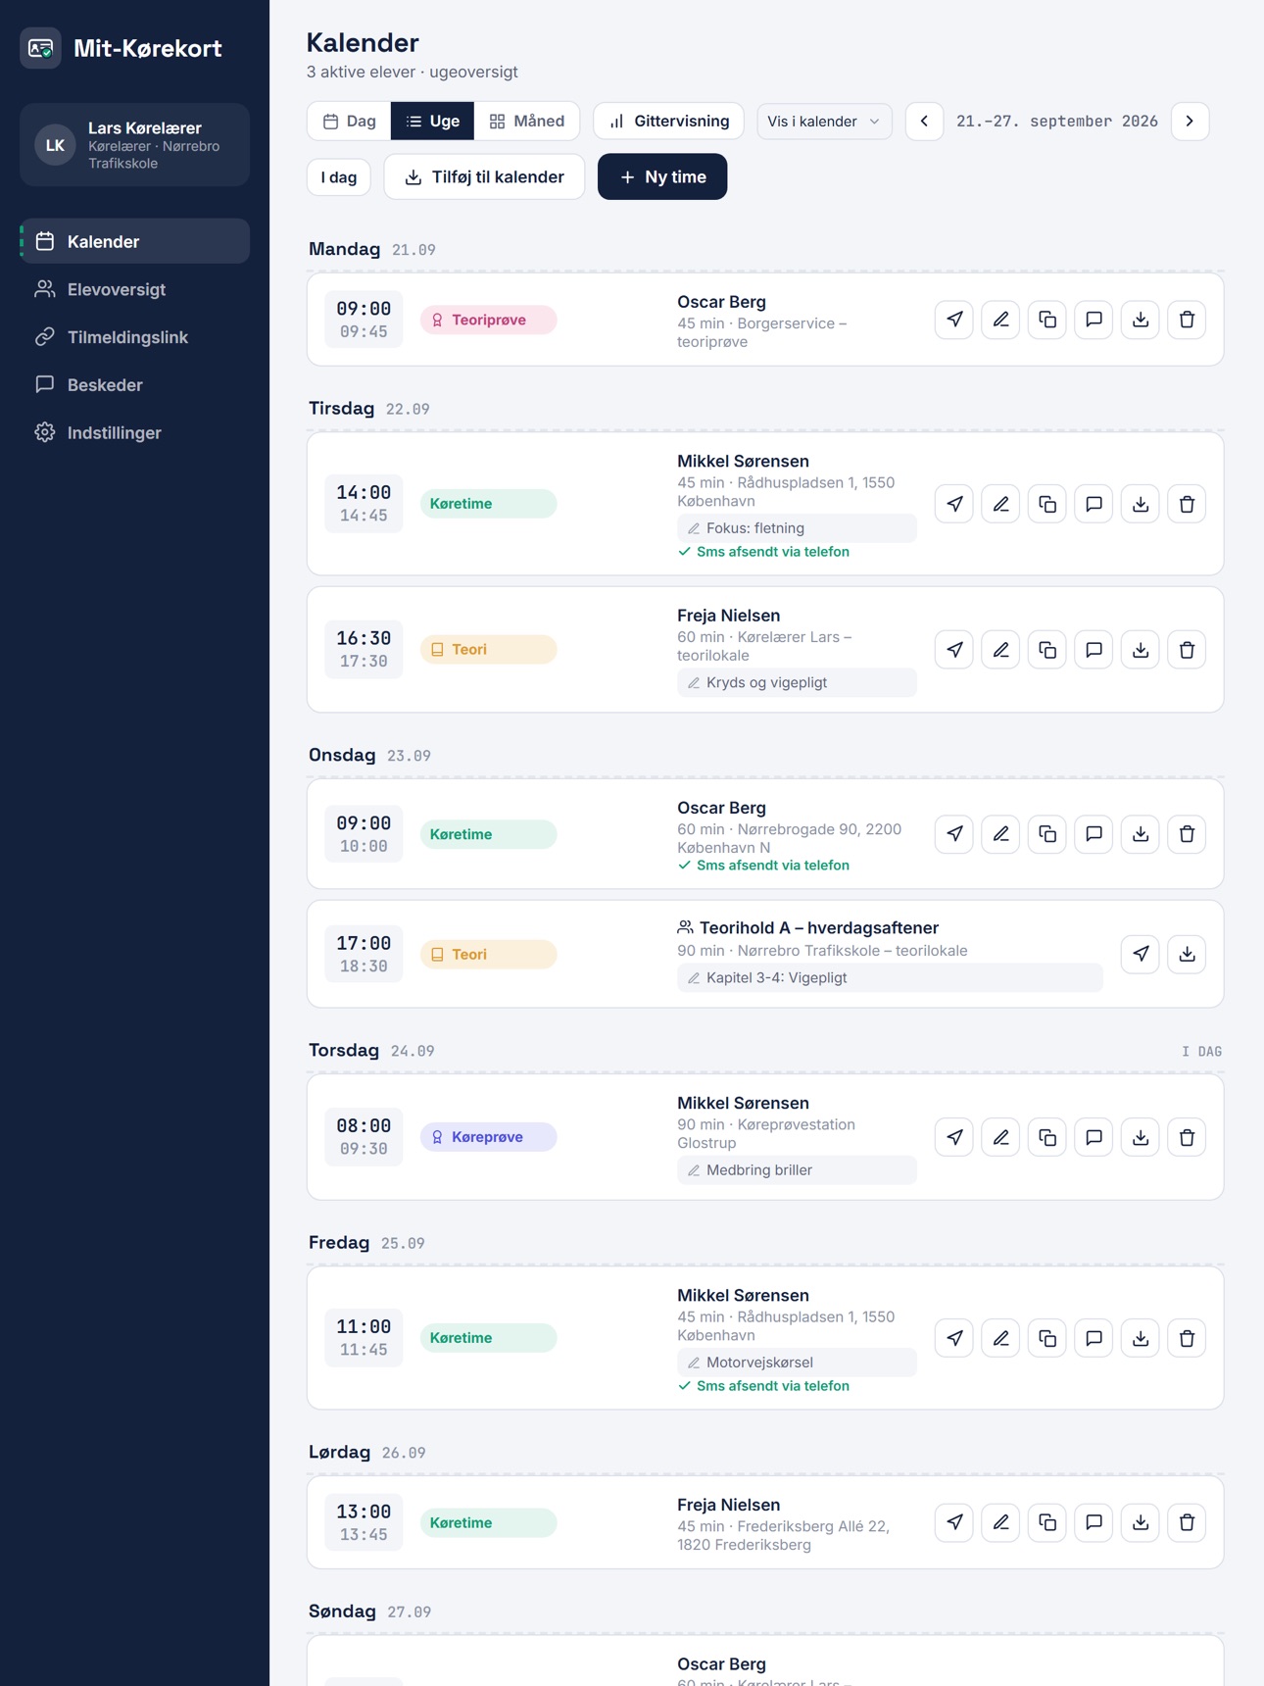Screen dimensions: 1264x1686
Task: Edit Mikkel Sørensen's Friday 11:00 Køretime
Action: [x=1000, y=1338]
